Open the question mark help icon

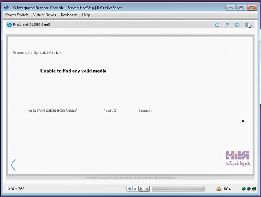(x=227, y=25)
